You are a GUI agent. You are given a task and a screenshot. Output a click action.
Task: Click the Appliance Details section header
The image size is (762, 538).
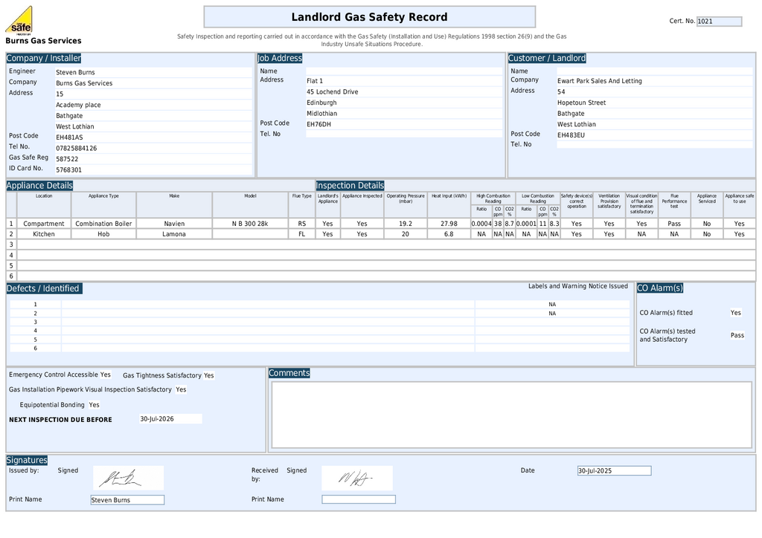click(x=39, y=185)
